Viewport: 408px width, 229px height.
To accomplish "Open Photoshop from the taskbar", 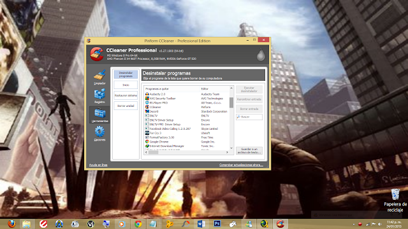I will [x=217, y=223].
